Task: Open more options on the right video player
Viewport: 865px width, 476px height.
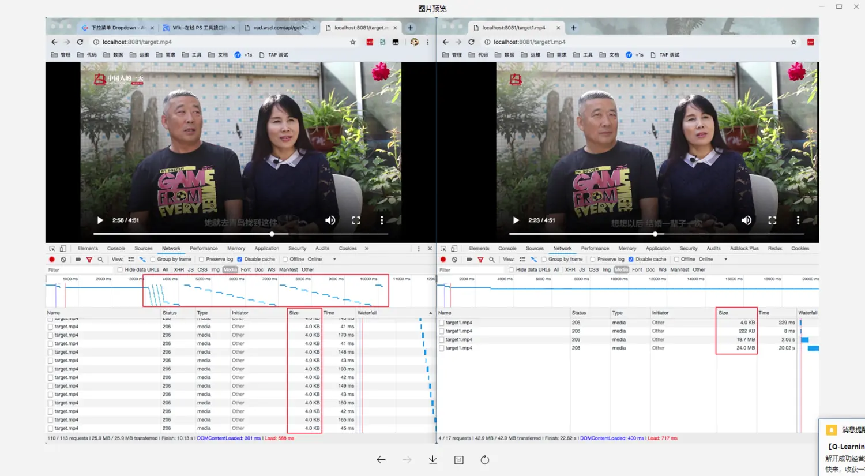Action: [798, 220]
